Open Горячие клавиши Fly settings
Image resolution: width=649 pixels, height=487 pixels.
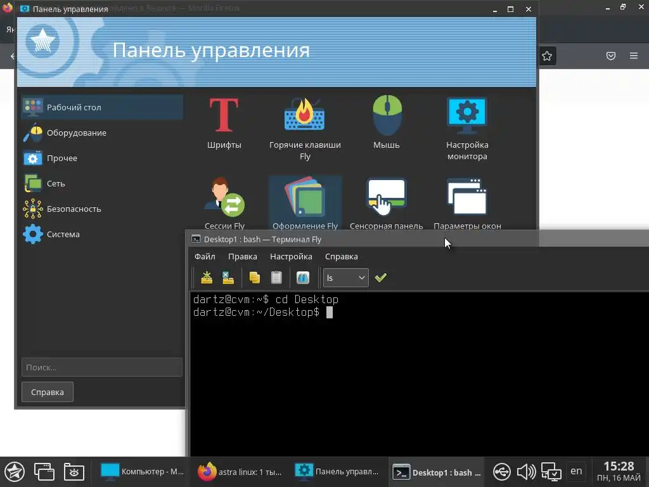(305, 129)
